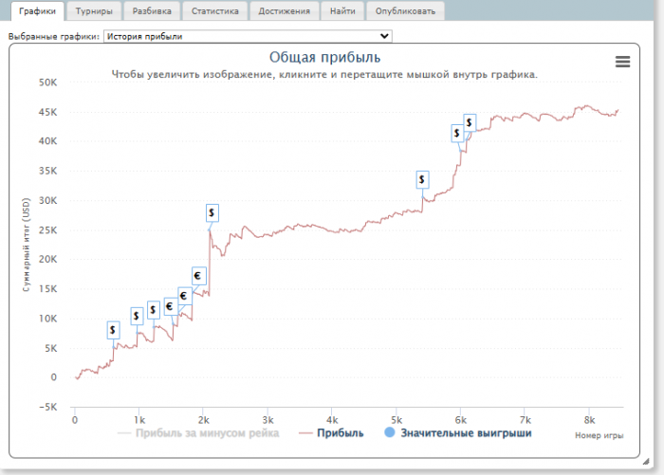Viewport: 664px width, 475px height.
Task: Click the dropdown arrow of chart selector
Action: tap(384, 36)
